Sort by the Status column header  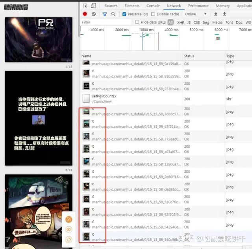pos(204,56)
